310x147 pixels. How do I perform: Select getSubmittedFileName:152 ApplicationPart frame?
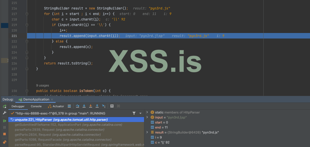(76, 125)
